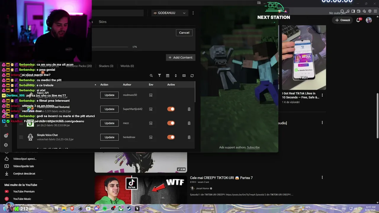Image resolution: width=379 pixels, height=213 pixels.
Task: Tick the Simple Voice Chat row checkbox
Action: [21, 137]
